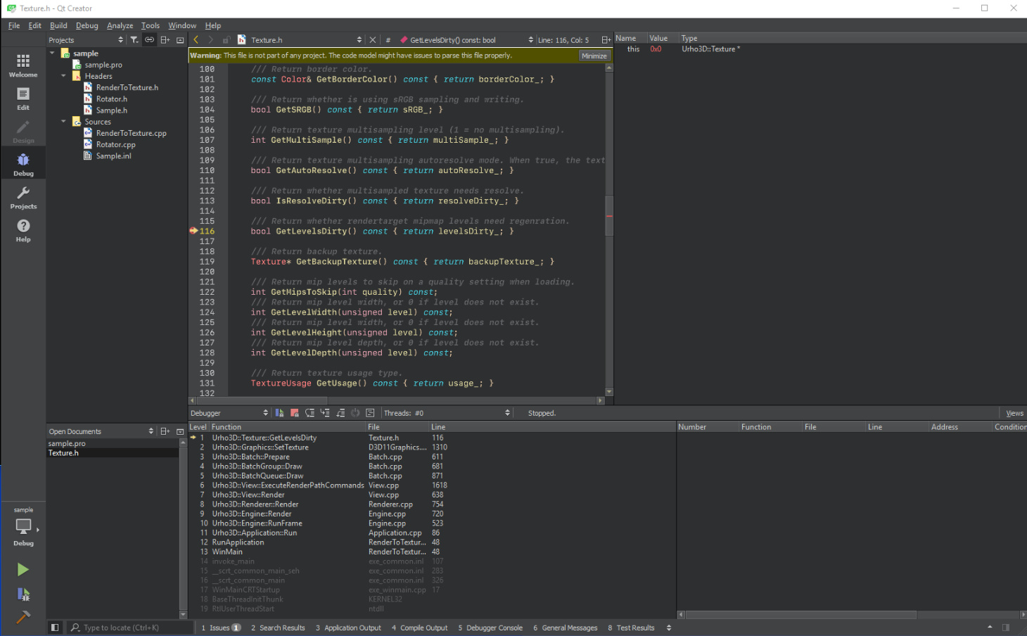Viewport: 1027px width, 636px height.
Task: Toggle synchronize with editor link icon
Action: click(149, 40)
